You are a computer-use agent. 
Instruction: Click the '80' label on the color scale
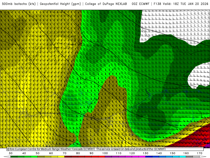point(78,153)
